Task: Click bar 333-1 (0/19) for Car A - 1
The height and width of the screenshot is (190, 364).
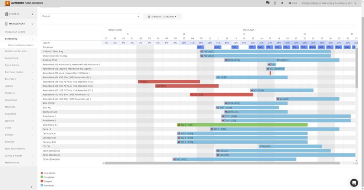Action: click(274, 129)
